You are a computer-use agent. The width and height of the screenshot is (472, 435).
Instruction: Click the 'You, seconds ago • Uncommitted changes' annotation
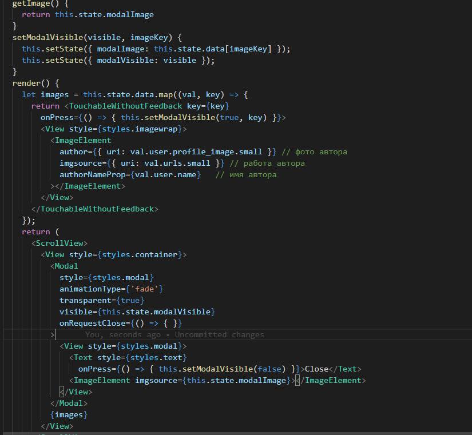[x=174, y=335]
